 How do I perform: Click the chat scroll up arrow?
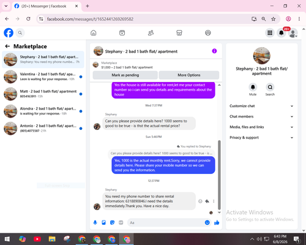click(x=219, y=85)
